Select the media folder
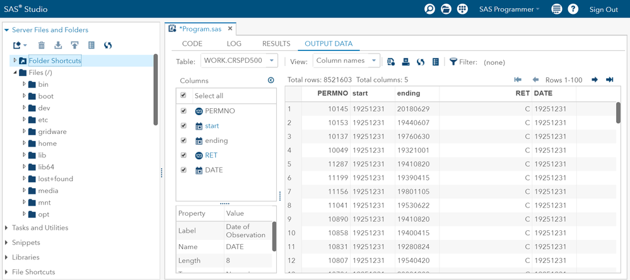The width and height of the screenshot is (630, 280). tap(48, 191)
